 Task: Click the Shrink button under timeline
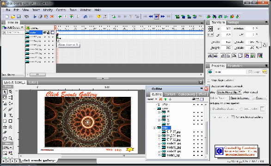point(13,75)
